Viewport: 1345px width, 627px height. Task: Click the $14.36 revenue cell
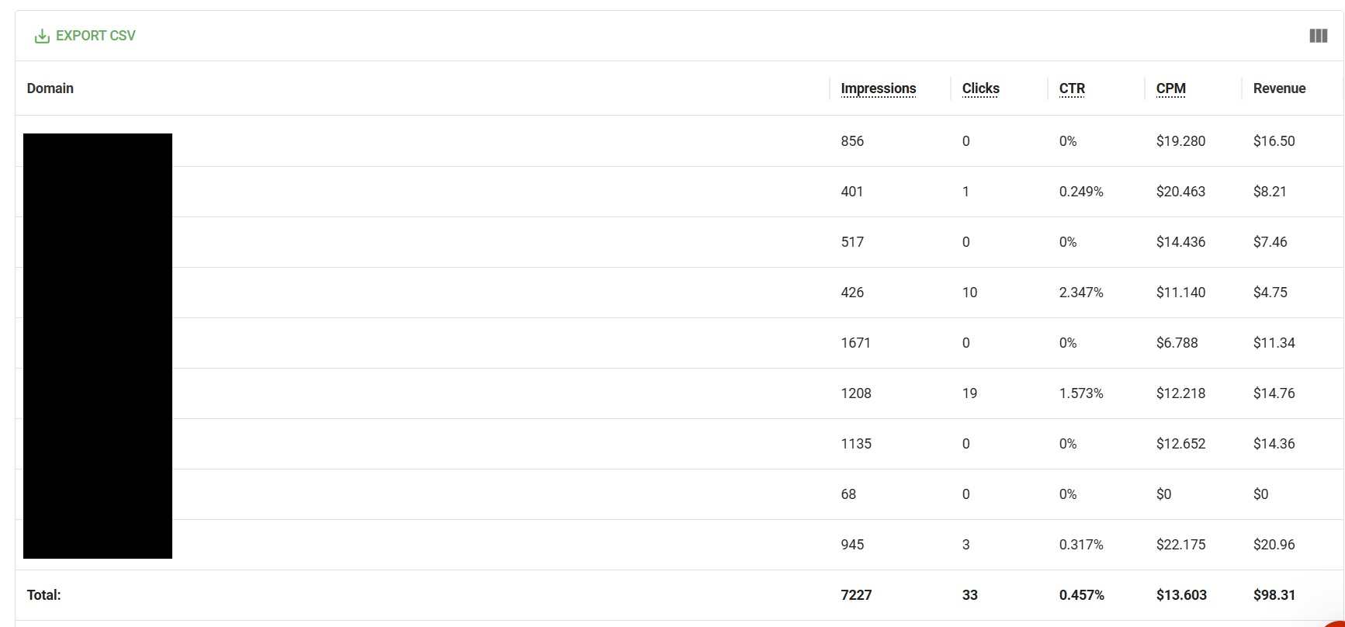(x=1274, y=444)
